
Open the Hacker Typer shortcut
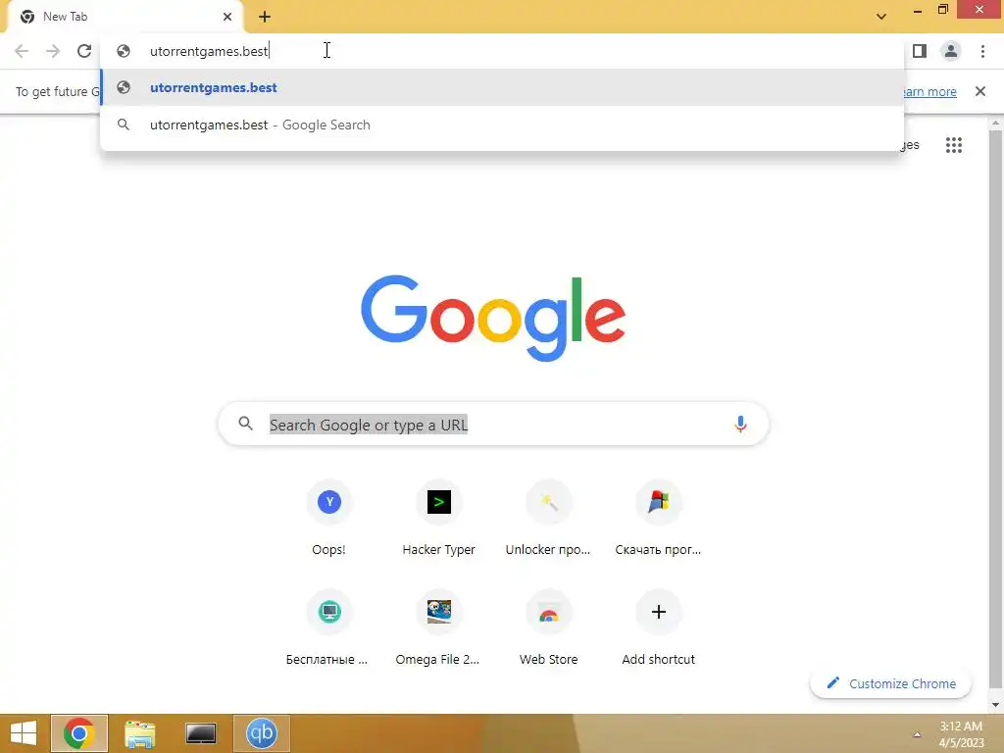tap(438, 518)
